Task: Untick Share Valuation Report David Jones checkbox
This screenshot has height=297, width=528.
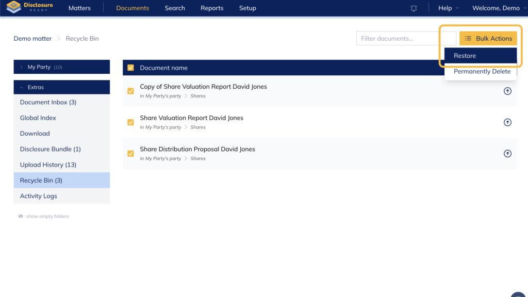Action: click(x=130, y=122)
